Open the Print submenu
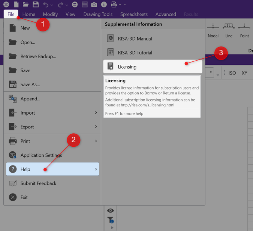The height and width of the screenshot is (231, 253). (52, 141)
